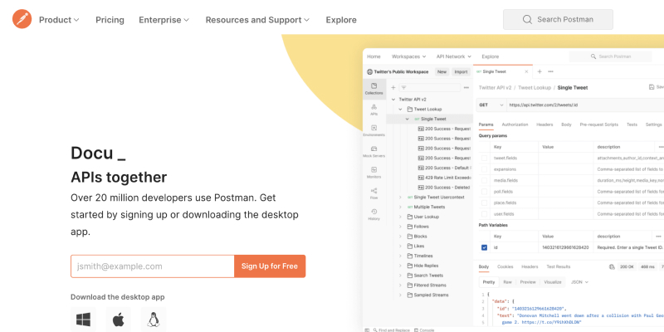Open Environments in the app sidebar
Viewport: 664px width, 332px height.
click(374, 130)
